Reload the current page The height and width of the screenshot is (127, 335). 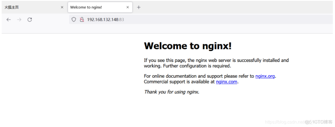(30, 20)
